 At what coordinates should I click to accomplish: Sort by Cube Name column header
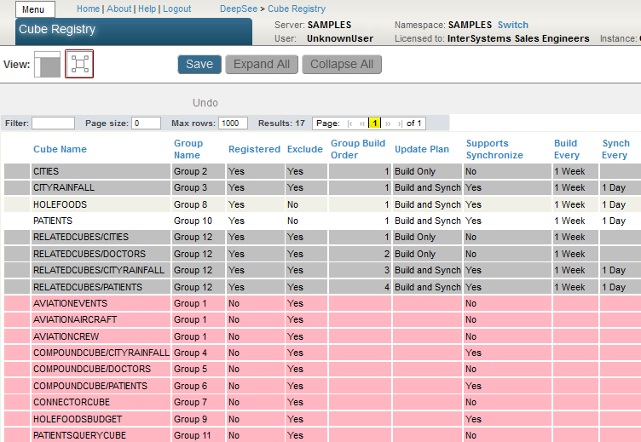(x=60, y=149)
